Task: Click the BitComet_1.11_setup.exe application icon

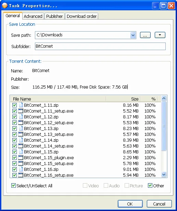Action: coord(21,111)
